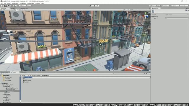The height and width of the screenshot is (106, 189).
Task: Collapse the Resources array in Inspector
Action: point(152,16)
